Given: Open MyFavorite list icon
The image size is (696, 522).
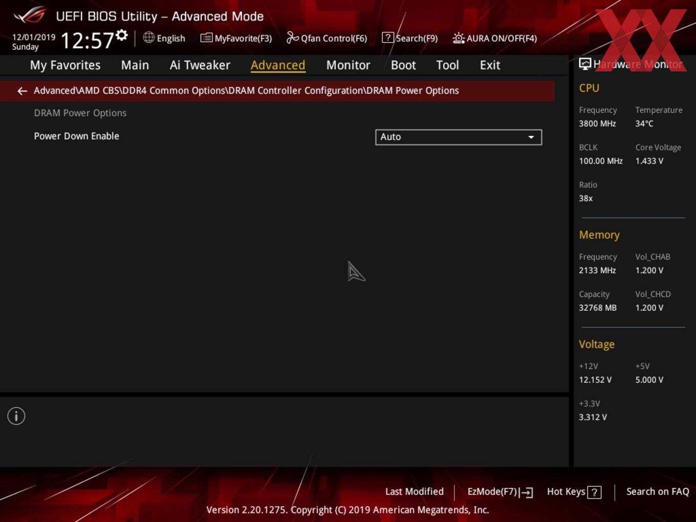Looking at the screenshot, I should tap(206, 38).
